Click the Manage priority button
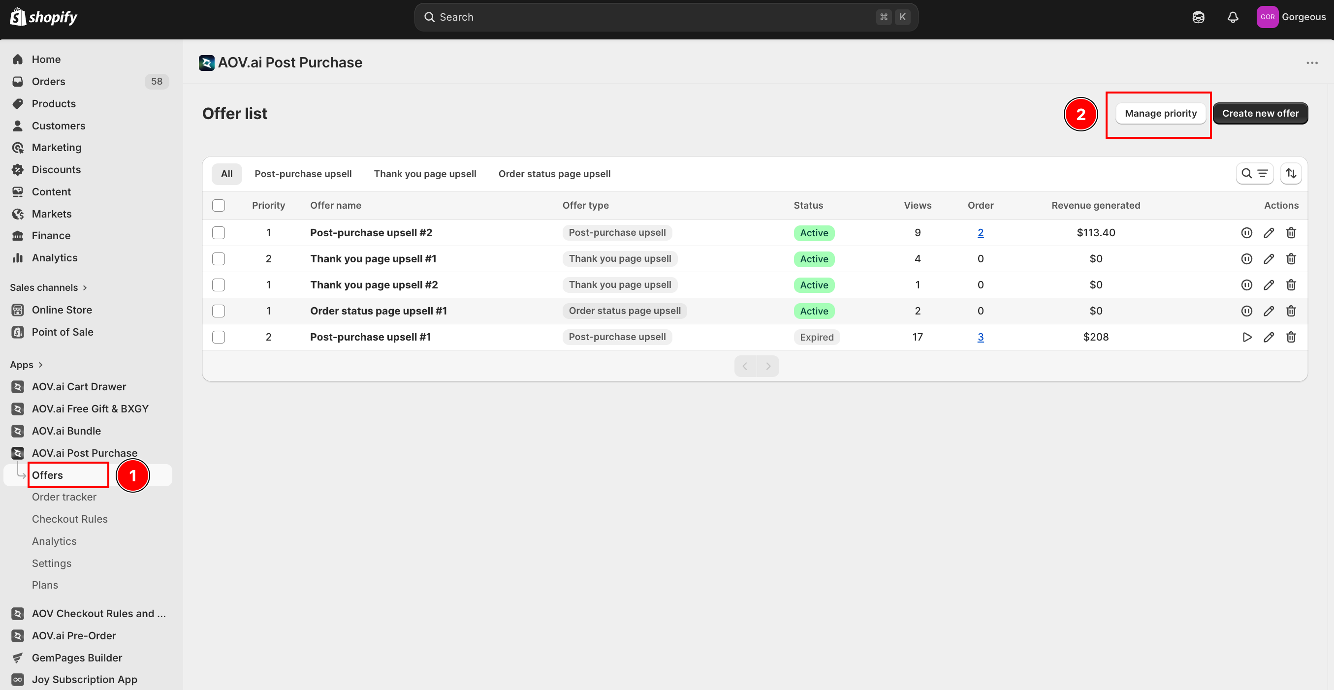The width and height of the screenshot is (1334, 690). (1161, 113)
